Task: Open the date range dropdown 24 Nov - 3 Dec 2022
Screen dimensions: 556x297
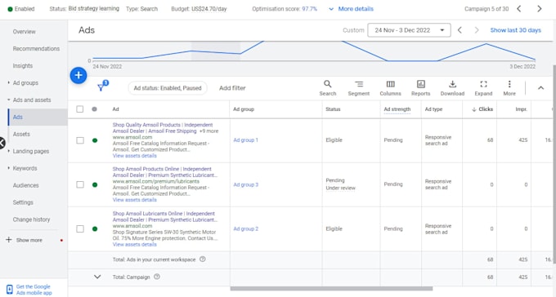Action: [409, 30]
